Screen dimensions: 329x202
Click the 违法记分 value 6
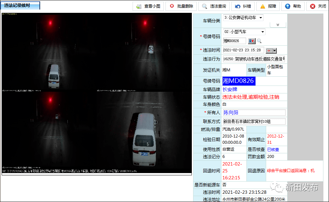224,157
